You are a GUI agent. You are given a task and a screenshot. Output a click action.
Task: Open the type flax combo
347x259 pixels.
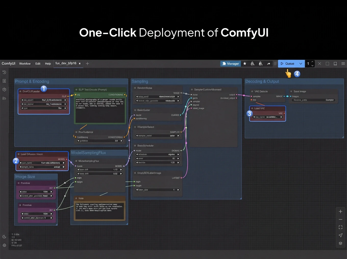[44, 108]
